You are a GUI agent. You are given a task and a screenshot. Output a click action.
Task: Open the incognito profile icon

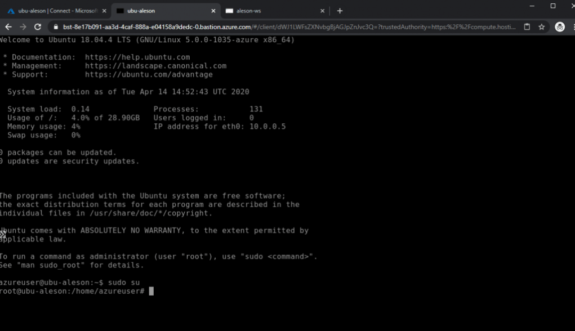click(560, 27)
